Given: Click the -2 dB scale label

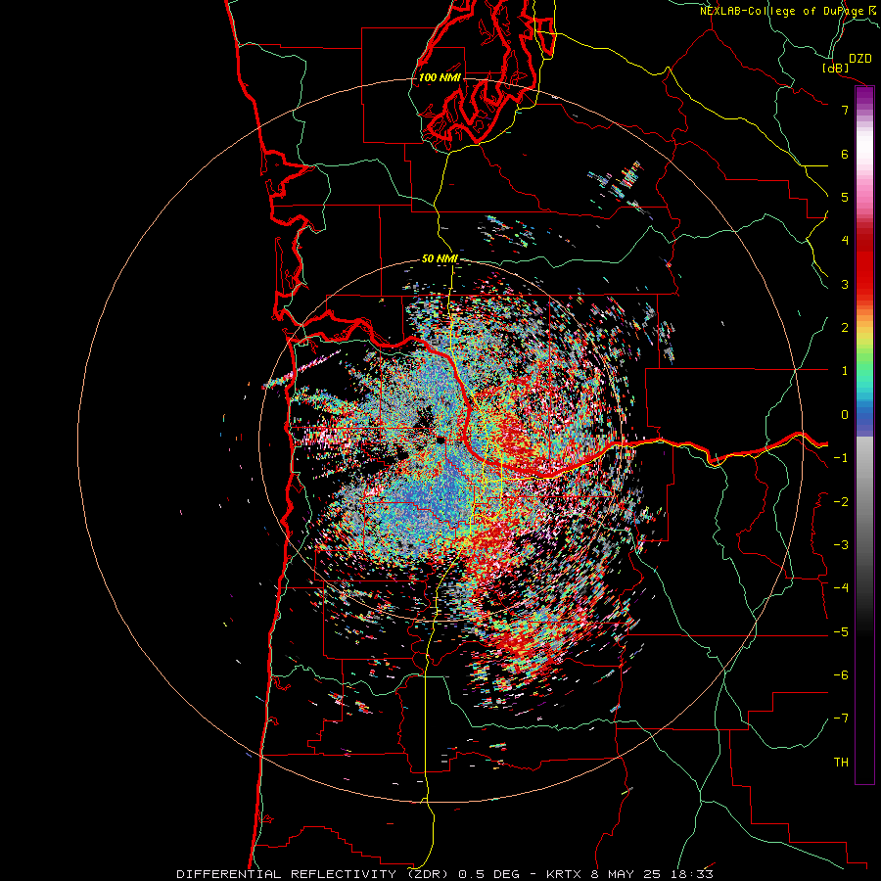Looking at the screenshot, I should [x=841, y=502].
